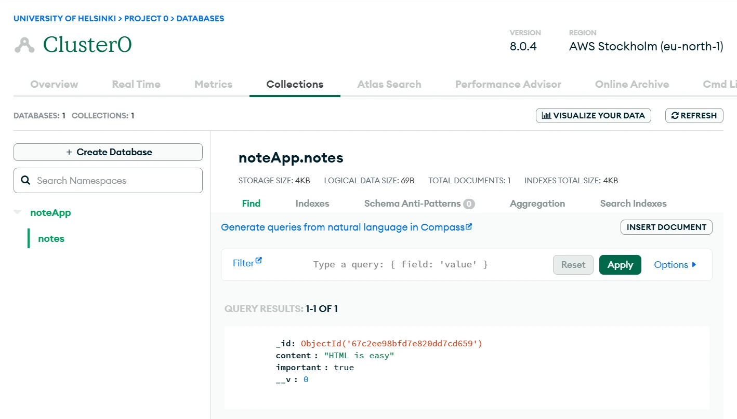Select the noteApp database
The height and width of the screenshot is (419, 737).
[x=50, y=213]
